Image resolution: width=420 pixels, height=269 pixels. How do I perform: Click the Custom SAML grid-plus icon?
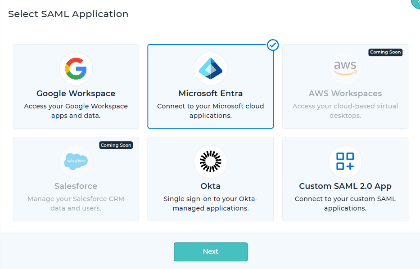(345, 161)
